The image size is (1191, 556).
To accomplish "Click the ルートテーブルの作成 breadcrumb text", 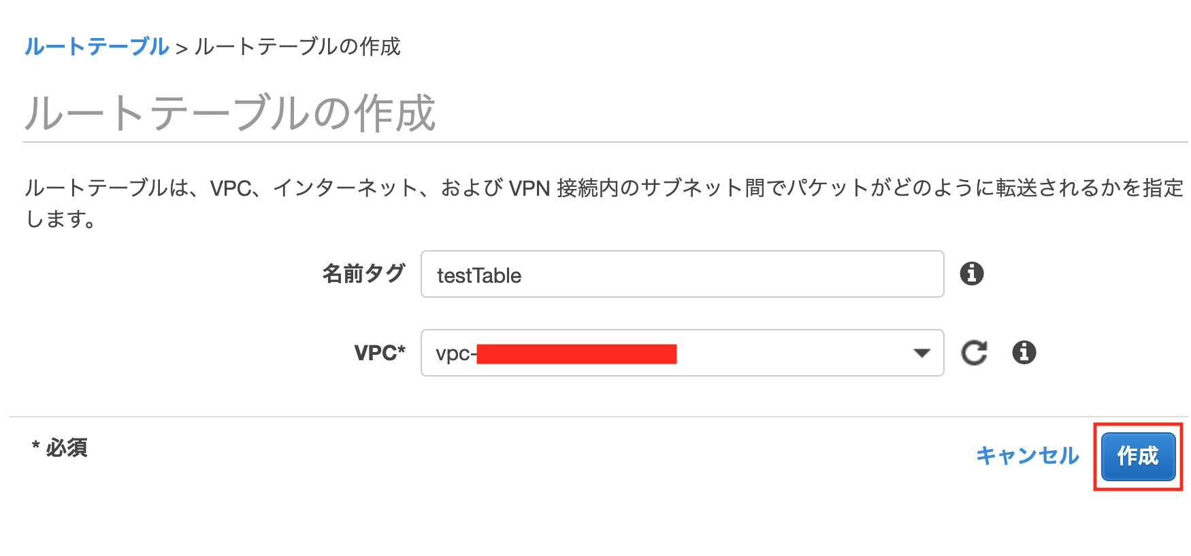I will [x=297, y=47].
